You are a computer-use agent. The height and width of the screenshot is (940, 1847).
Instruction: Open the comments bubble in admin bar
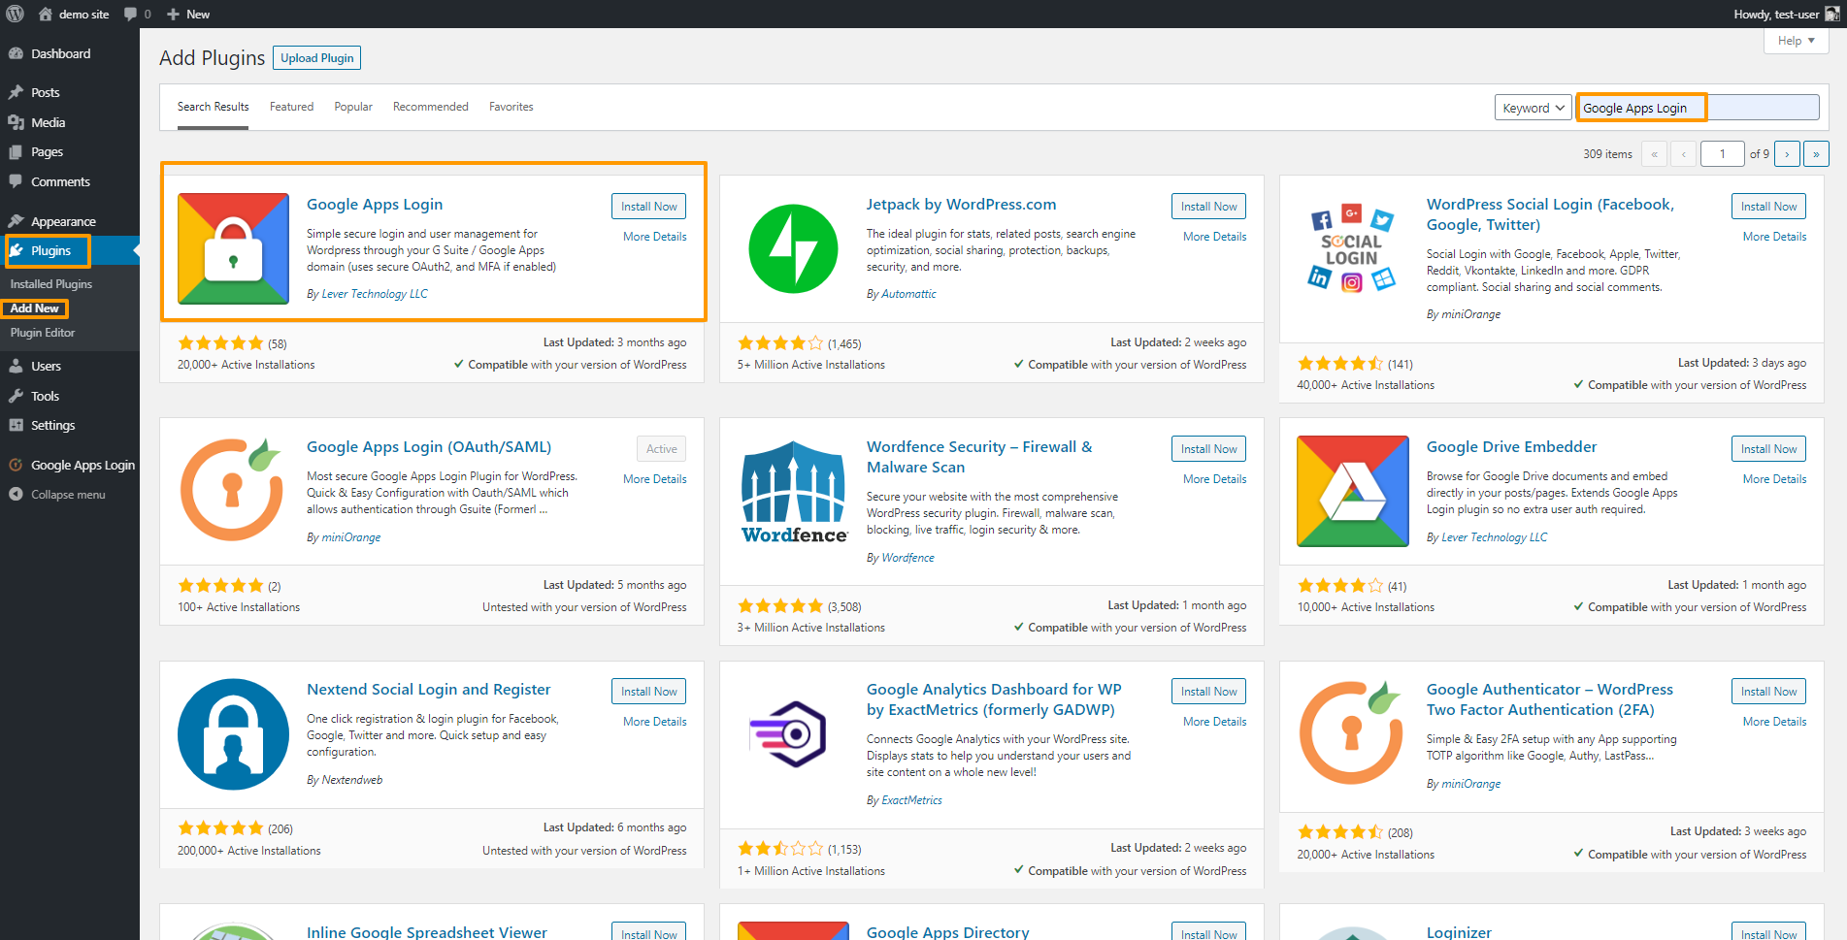pos(131,14)
